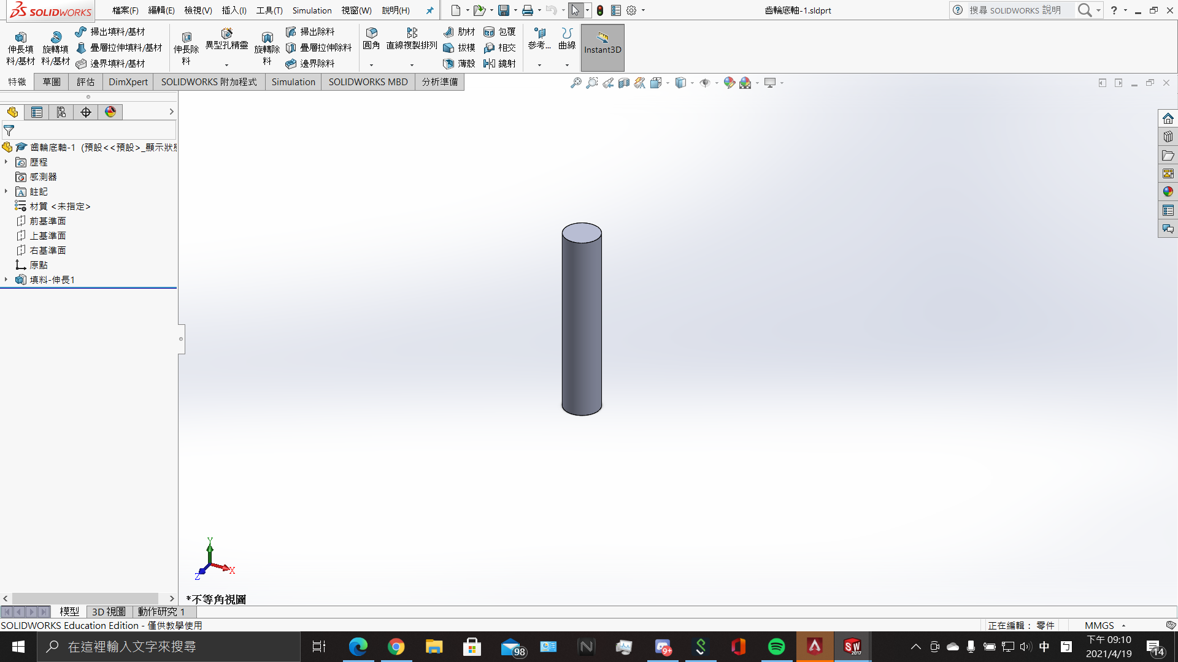1178x662 pixels.
Task: Select the Fillet (圓角) tool
Action: click(x=371, y=33)
